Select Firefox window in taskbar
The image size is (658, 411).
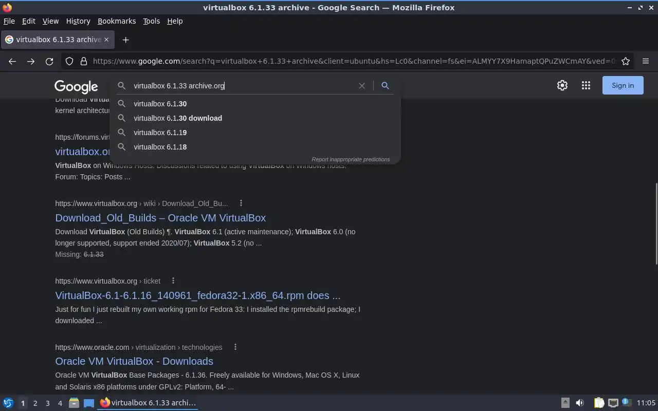(148, 403)
